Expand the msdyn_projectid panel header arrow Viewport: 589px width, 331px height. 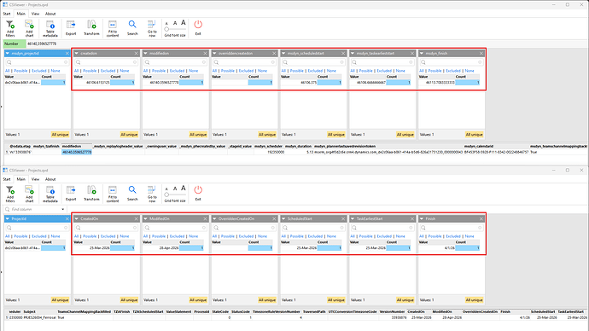point(8,53)
